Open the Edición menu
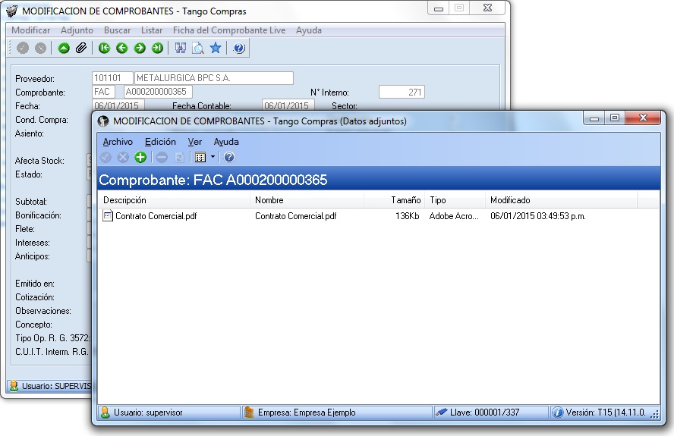 point(160,142)
